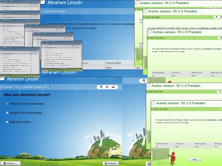Submit the Lincoln quiz answer
222x166 pixels.
click(x=110, y=163)
